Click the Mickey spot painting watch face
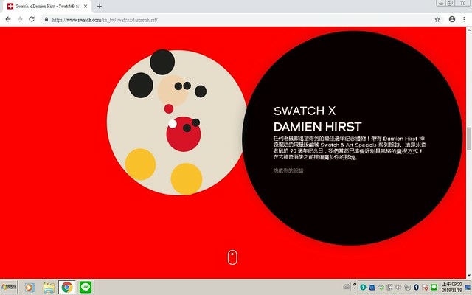Screen dimensions: 472x295 178,122
